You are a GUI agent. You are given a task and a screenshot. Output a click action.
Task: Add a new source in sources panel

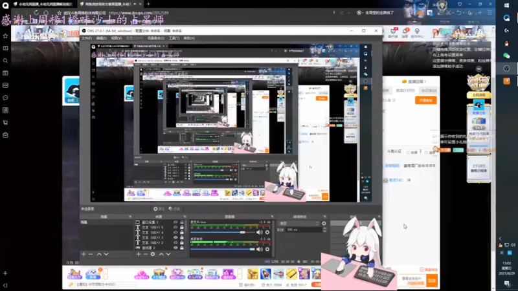point(139,254)
